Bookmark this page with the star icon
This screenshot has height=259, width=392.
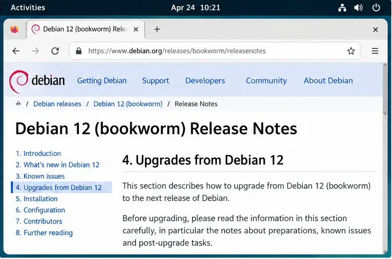pyautogui.click(x=351, y=51)
